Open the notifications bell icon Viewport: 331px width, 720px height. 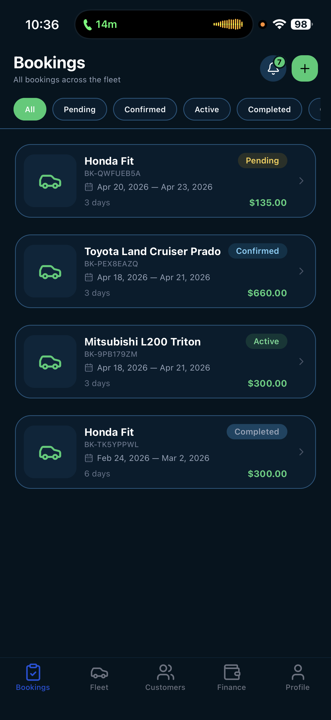coord(273,69)
